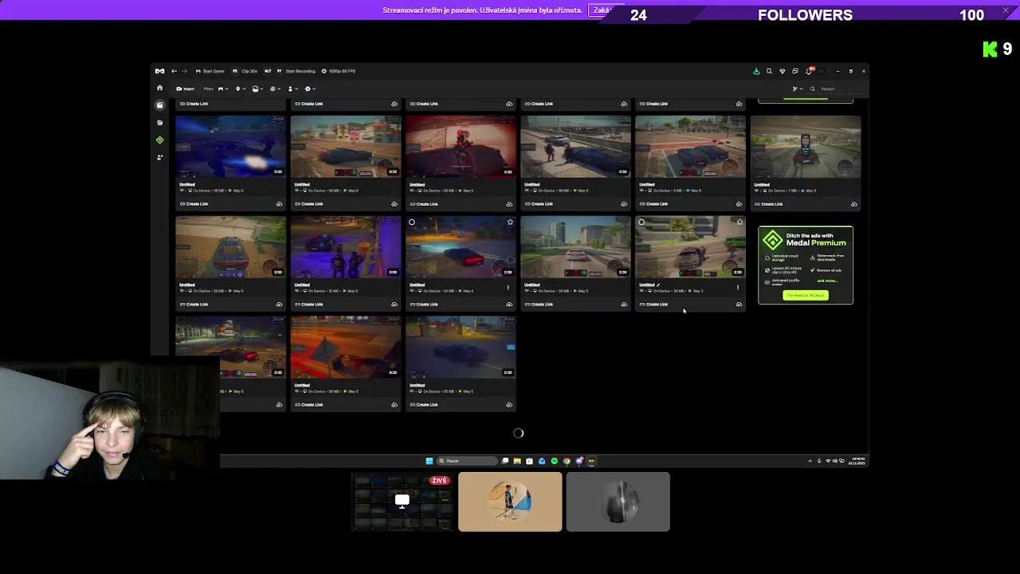Open the folder sidebar icon
Viewport: 1020px width, 574px height.
[x=159, y=122]
